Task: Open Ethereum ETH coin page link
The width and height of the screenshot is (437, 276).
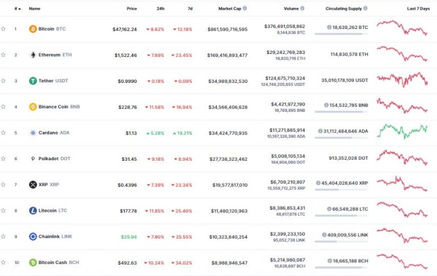Action: coord(55,55)
